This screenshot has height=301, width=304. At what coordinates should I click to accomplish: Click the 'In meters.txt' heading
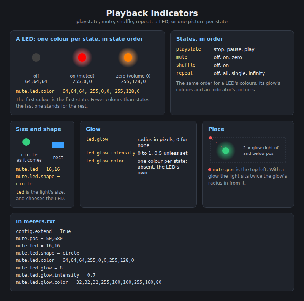(x=35, y=221)
